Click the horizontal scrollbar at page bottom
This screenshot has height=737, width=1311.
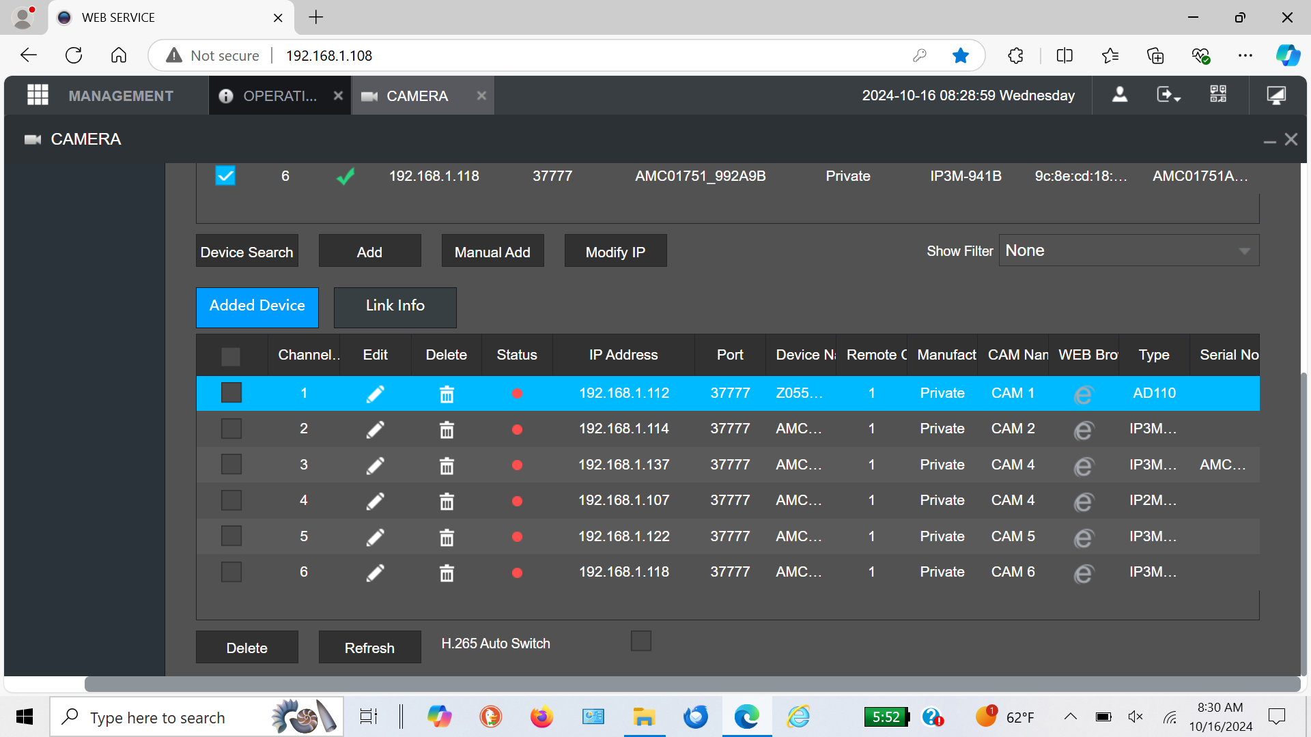[x=692, y=684]
